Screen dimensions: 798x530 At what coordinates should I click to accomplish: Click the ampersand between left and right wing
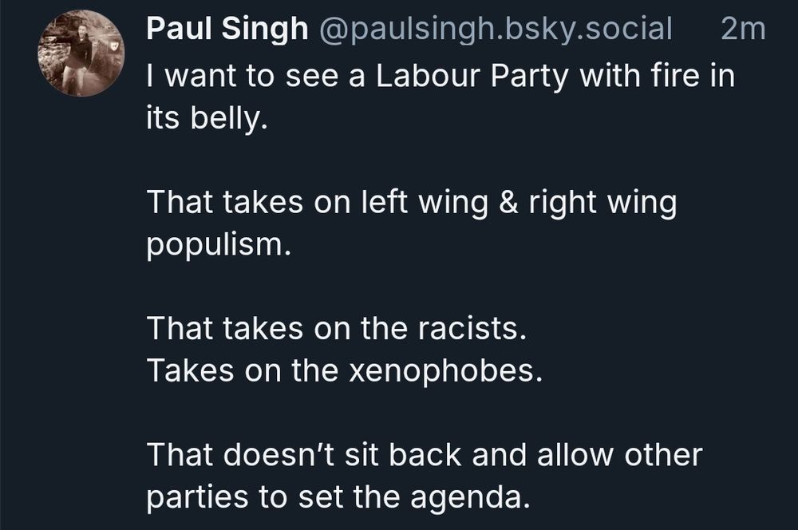coord(508,202)
